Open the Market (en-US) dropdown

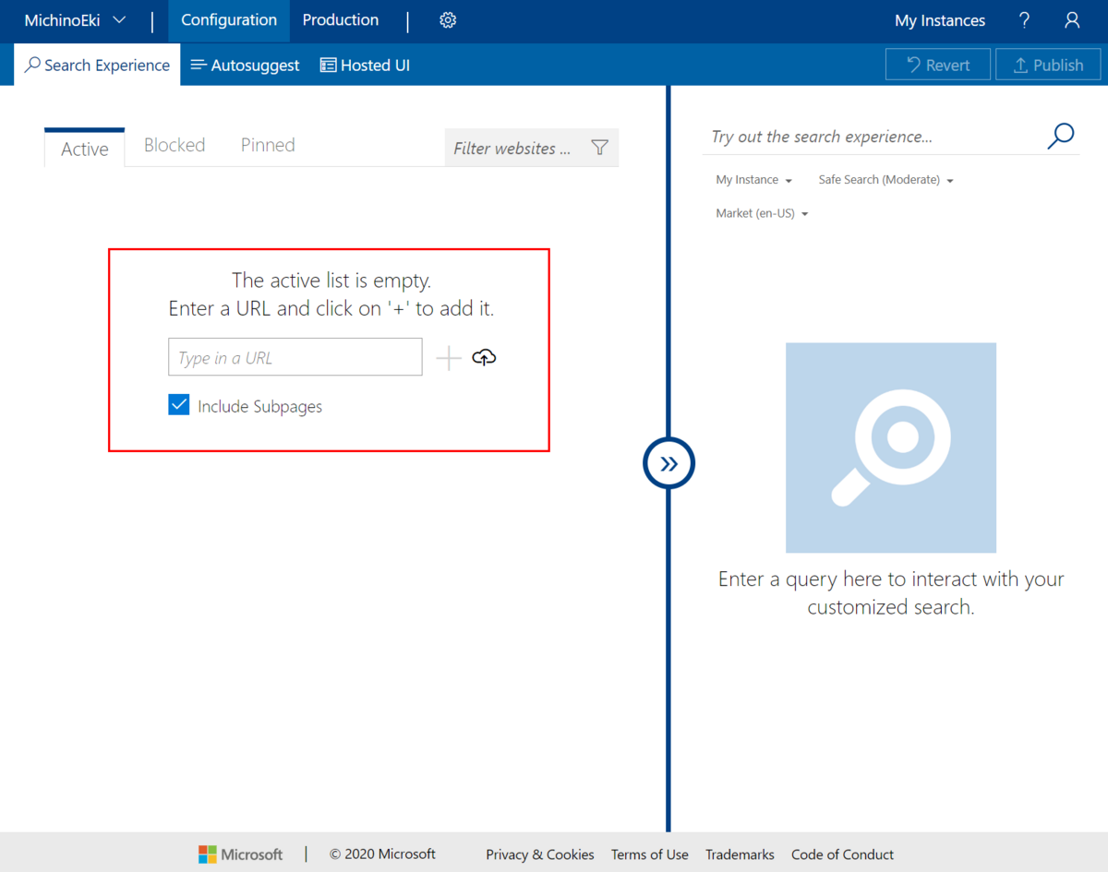pos(762,213)
